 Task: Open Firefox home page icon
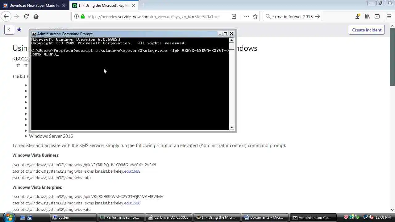pyautogui.click(x=36, y=17)
